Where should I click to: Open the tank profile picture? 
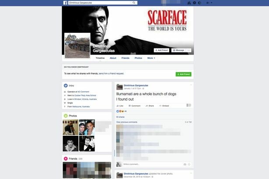coord(77,45)
